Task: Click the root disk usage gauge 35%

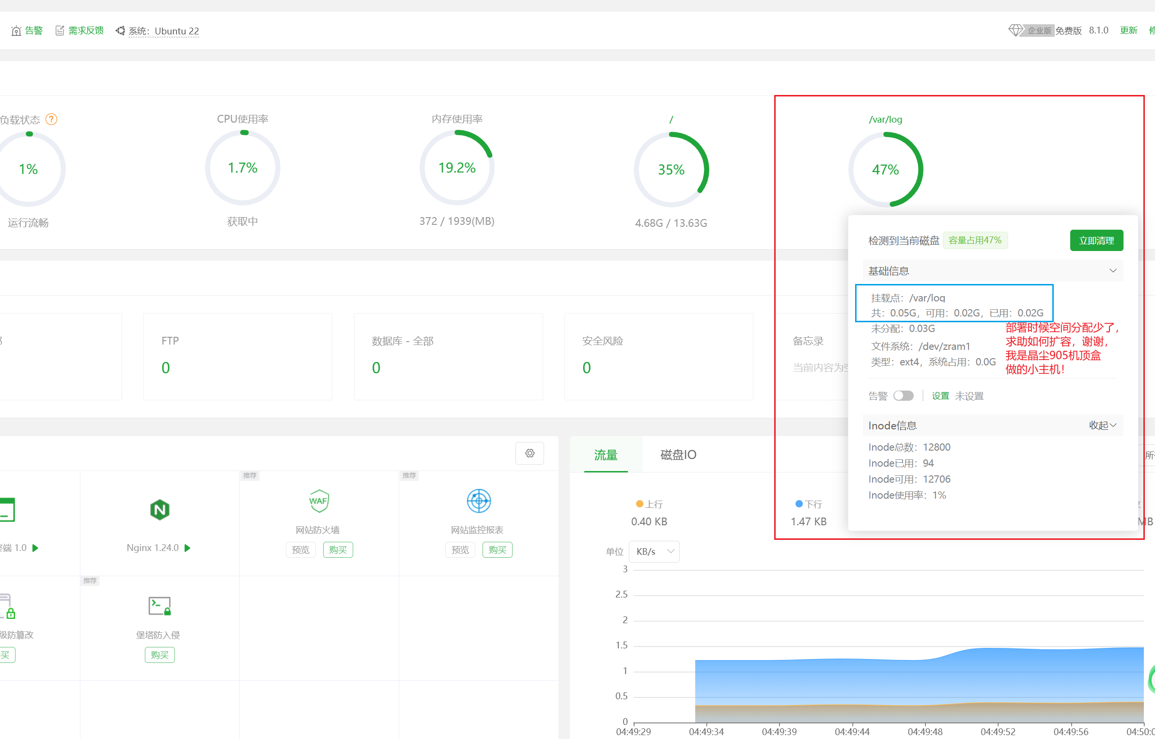Action: click(x=671, y=170)
